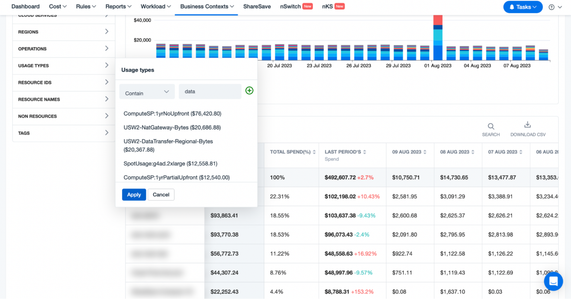Open the Contain condition dropdown
This screenshot has height=299, width=571.
[x=147, y=91]
